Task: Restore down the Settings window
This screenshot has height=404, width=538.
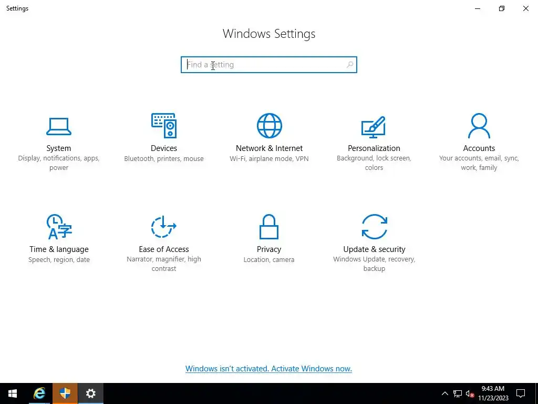Action: click(x=502, y=8)
